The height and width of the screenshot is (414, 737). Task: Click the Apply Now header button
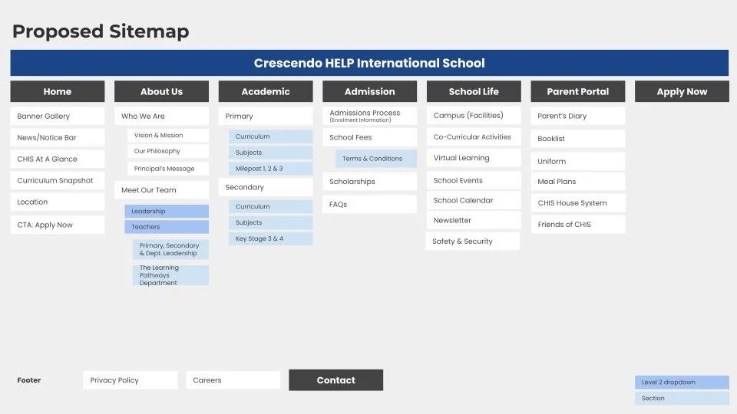682,91
